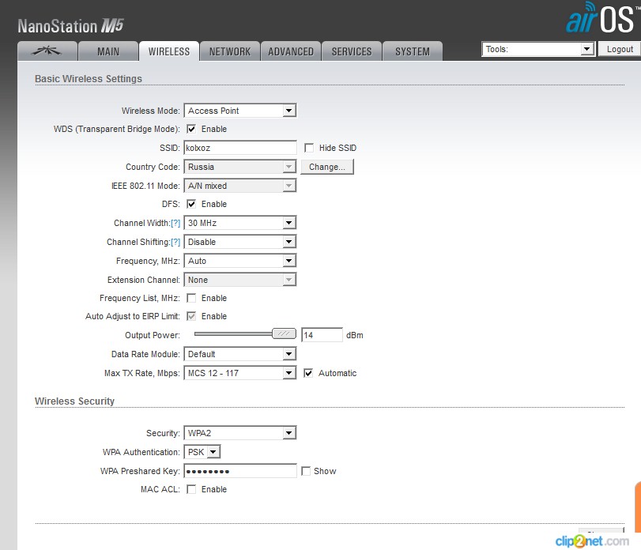Click the Output Power dBm field
641x550 pixels.
pyautogui.click(x=322, y=335)
